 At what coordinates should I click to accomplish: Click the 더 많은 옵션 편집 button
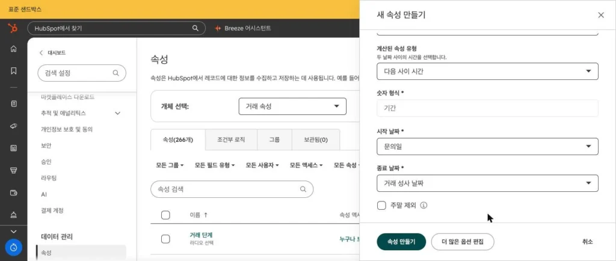(x=463, y=242)
